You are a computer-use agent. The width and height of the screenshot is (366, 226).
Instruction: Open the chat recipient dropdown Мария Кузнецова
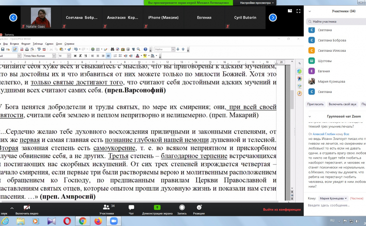coord(333,198)
